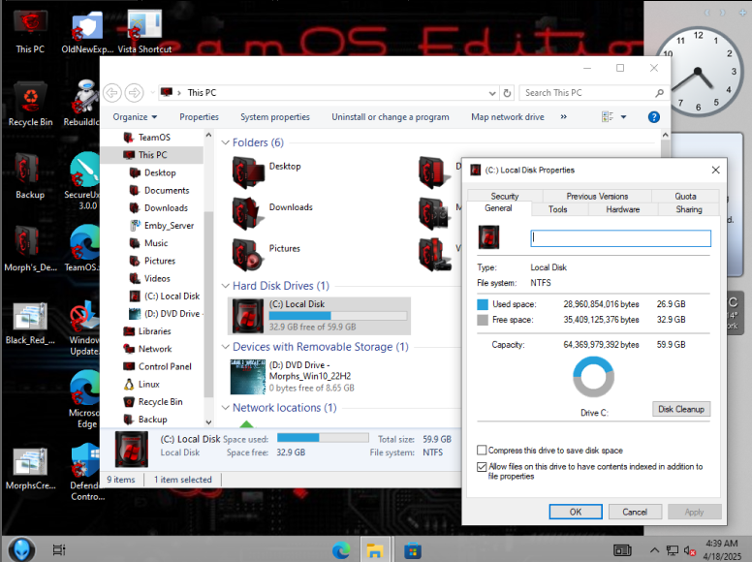Open the Black_Red_ desktop file icon
Screen dimensions: 752x562
30,323
